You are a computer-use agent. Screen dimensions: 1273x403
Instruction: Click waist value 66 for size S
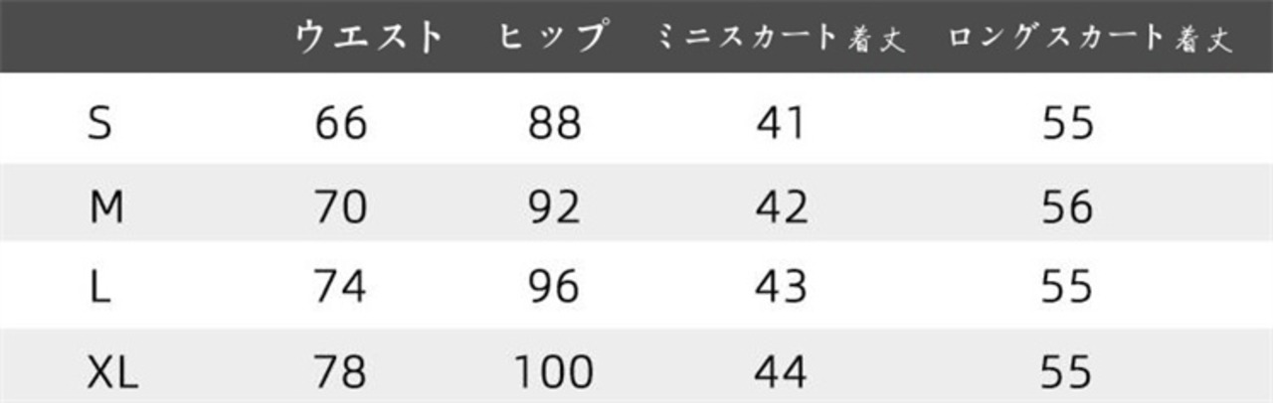click(341, 124)
